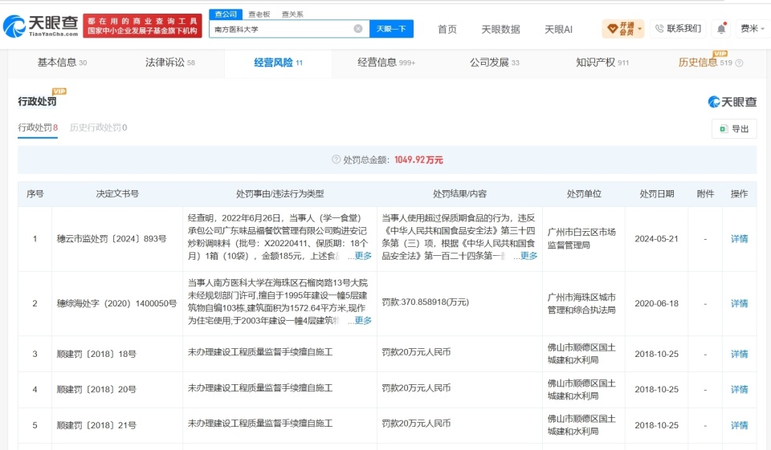Click the question icon next to 处罚总金额
771x450 pixels.
coord(336,160)
